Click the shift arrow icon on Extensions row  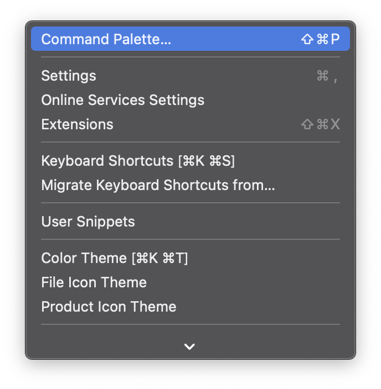(x=307, y=124)
